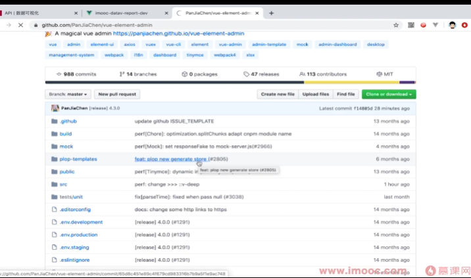Open the .eslintignore file
The image size is (471, 278).
pos(74,260)
